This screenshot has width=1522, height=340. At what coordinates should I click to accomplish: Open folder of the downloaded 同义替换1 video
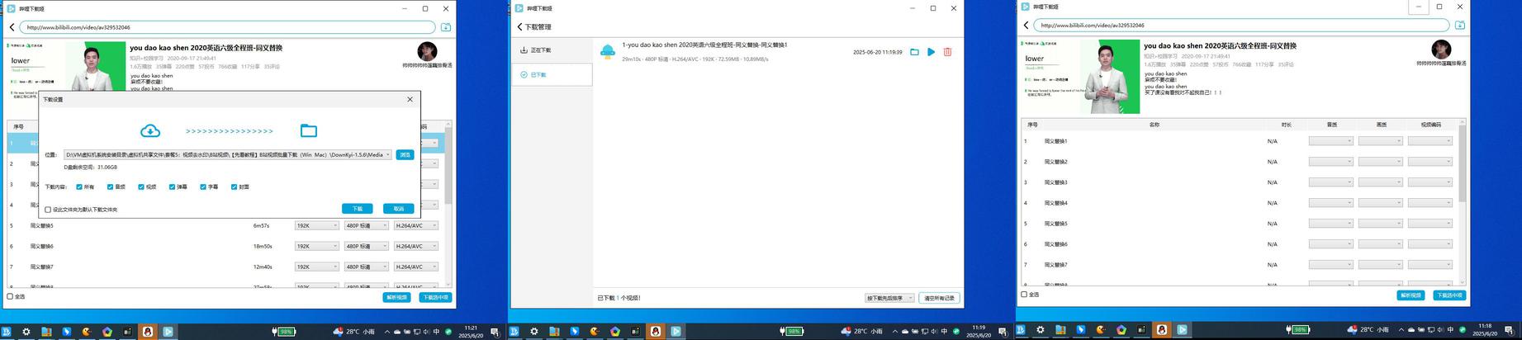point(914,52)
